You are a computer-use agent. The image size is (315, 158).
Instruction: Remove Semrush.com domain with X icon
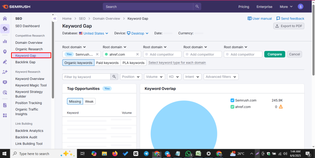97,54
